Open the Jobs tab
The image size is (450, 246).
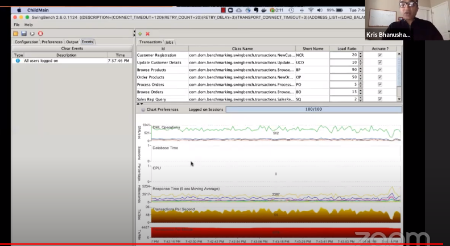tap(170, 42)
